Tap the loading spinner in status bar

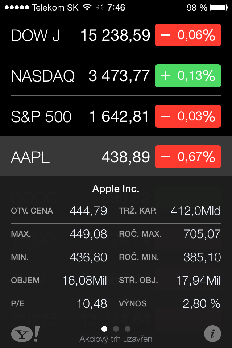point(100,8)
